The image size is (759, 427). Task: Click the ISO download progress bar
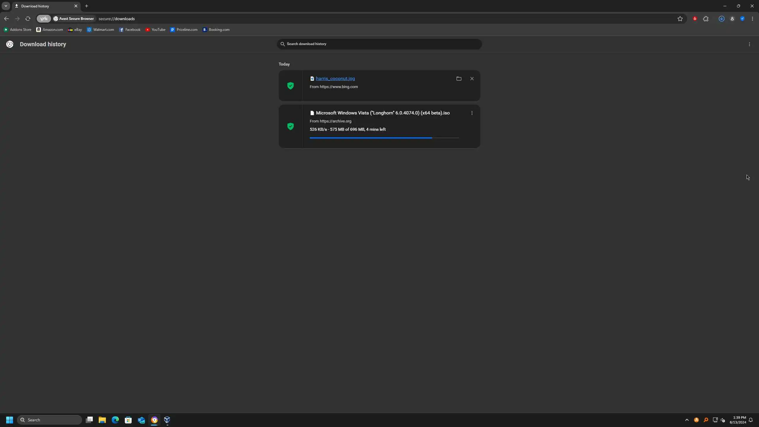coord(384,138)
